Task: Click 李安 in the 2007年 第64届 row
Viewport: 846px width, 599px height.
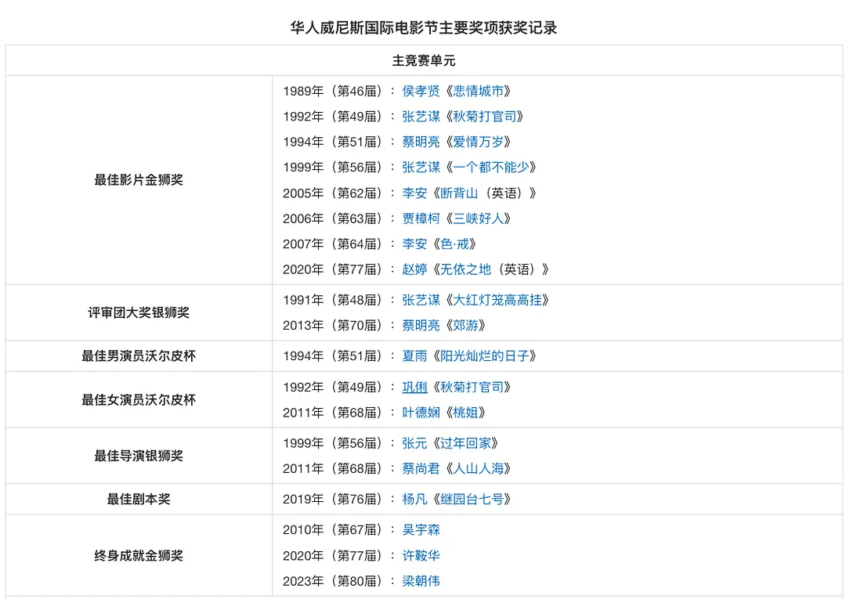Action: 414,244
